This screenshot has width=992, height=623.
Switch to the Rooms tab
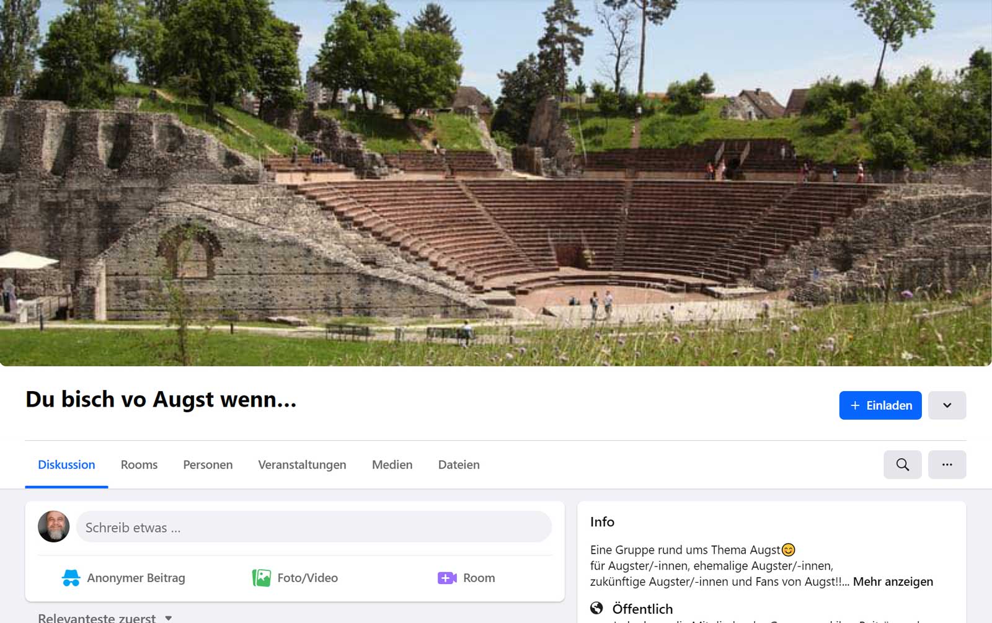(x=139, y=464)
